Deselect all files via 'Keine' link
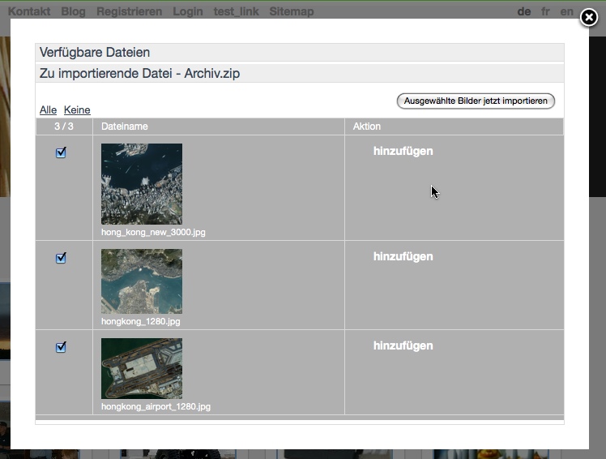Viewport: 606px width, 459px height. [77, 110]
